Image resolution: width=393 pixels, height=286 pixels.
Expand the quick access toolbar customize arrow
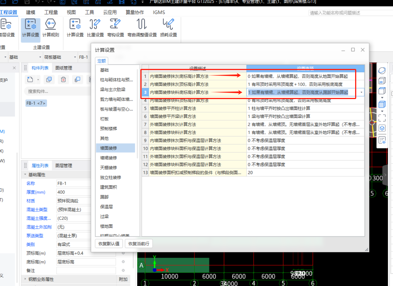click(x=143, y=2)
